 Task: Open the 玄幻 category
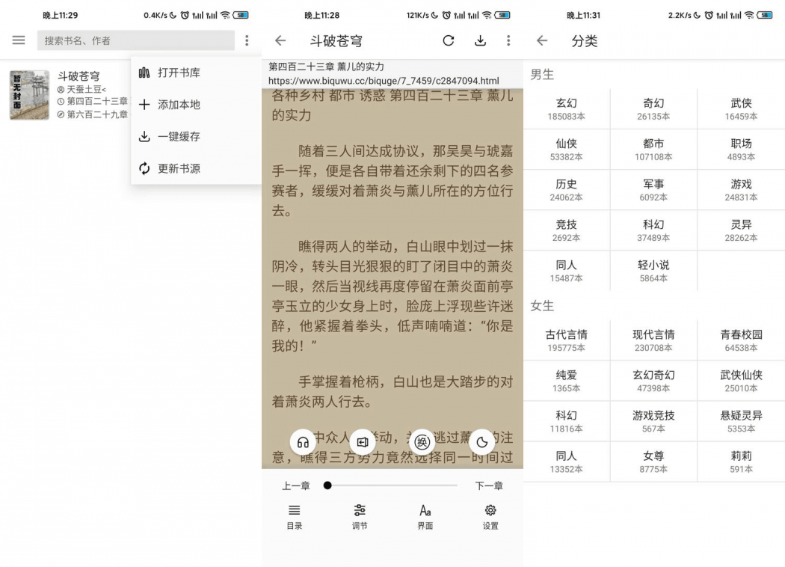566,108
